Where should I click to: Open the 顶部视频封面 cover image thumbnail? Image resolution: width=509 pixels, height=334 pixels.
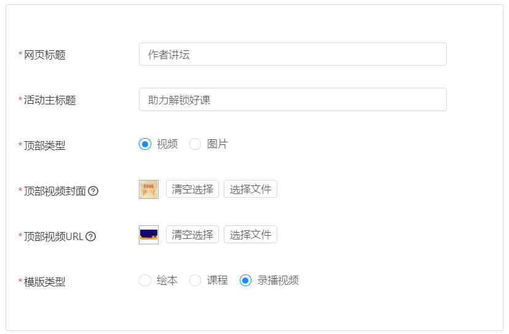(x=149, y=189)
